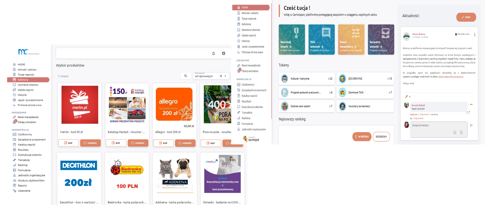This screenshot has height=205, width=485.
Task: Open the three-dot menu on Alpine Bakery post
Action: pyautogui.click(x=475, y=35)
